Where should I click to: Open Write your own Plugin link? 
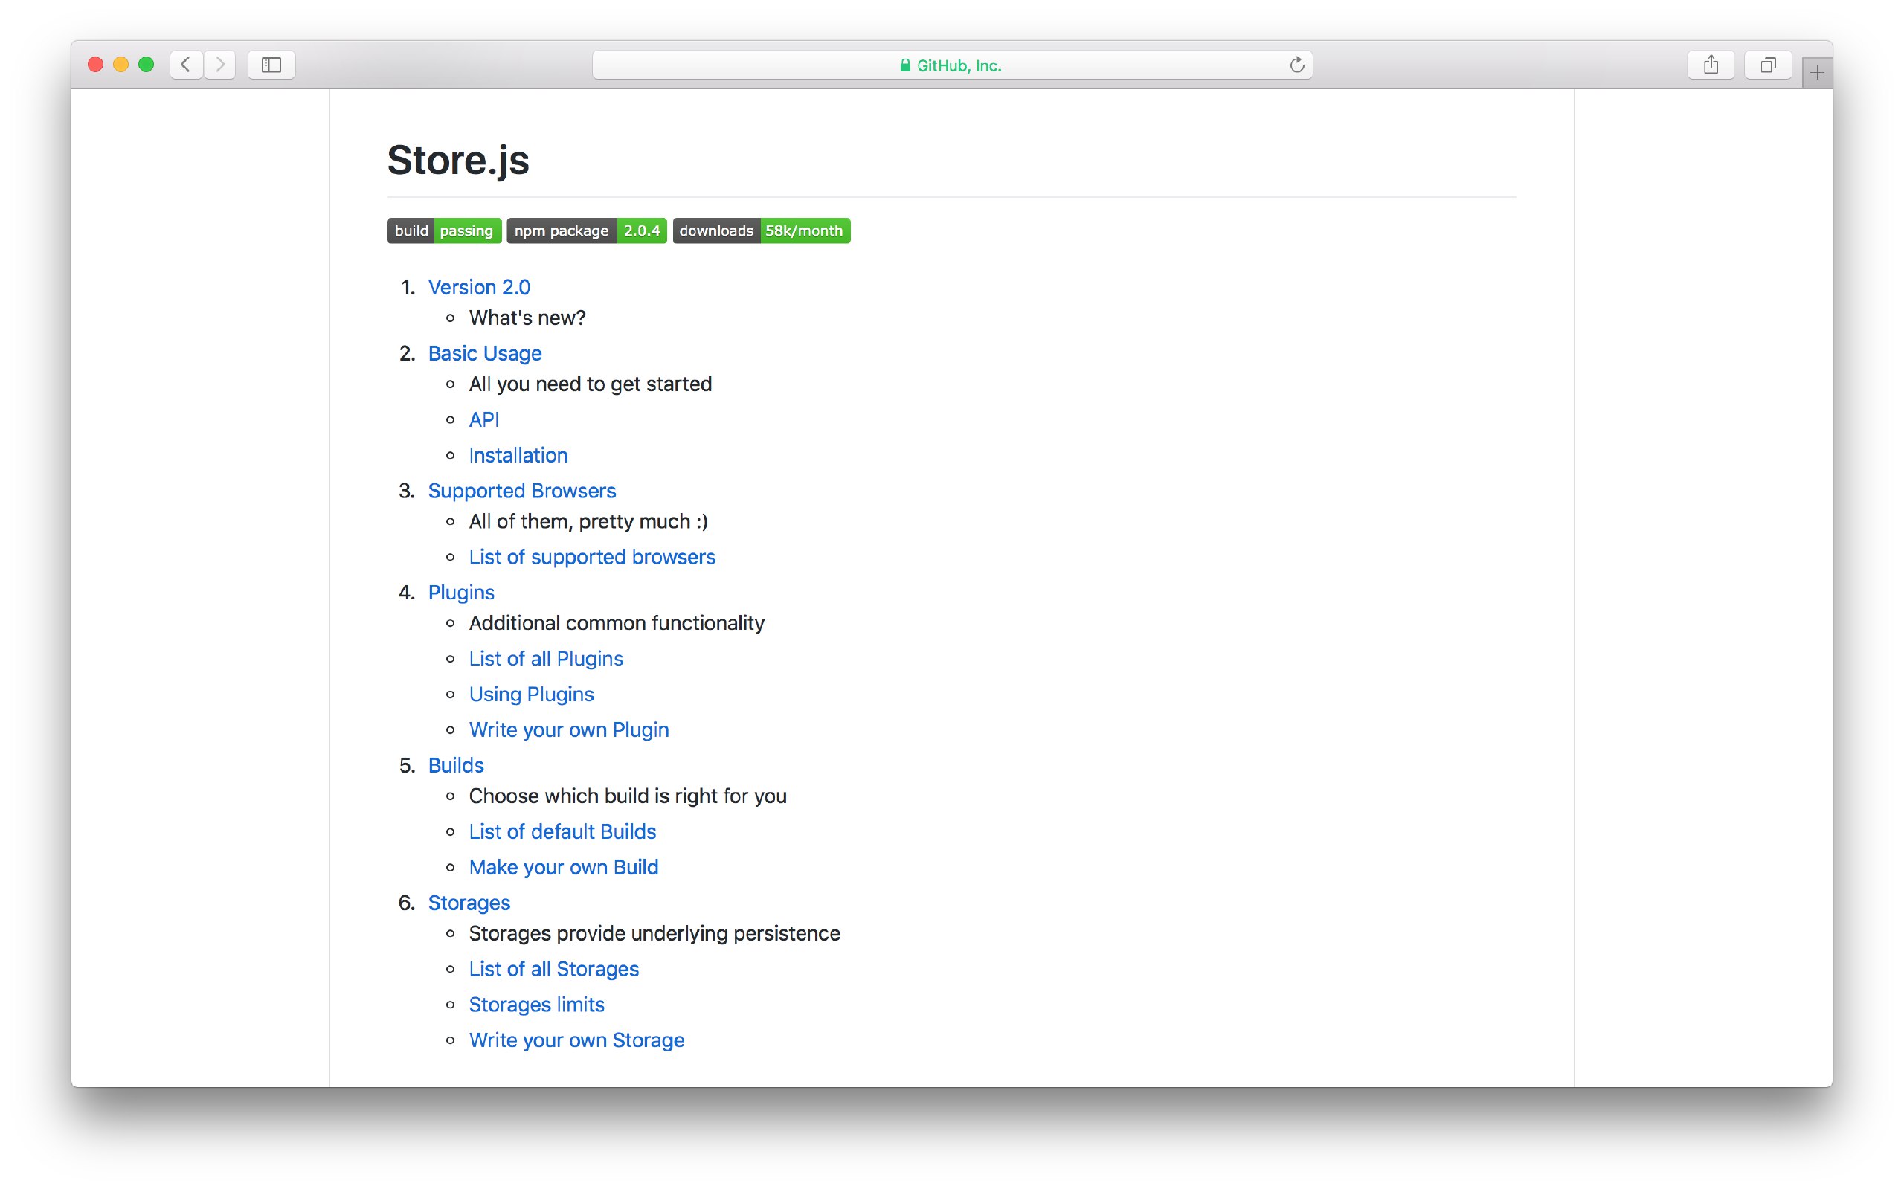pyautogui.click(x=569, y=729)
